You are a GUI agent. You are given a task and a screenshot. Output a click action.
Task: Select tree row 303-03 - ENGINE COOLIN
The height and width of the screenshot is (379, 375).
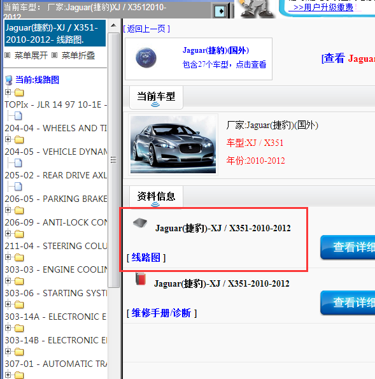(56, 269)
